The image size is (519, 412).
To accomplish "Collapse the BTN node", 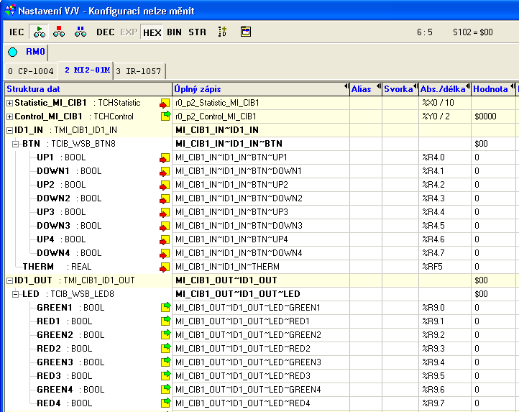I will point(15,144).
